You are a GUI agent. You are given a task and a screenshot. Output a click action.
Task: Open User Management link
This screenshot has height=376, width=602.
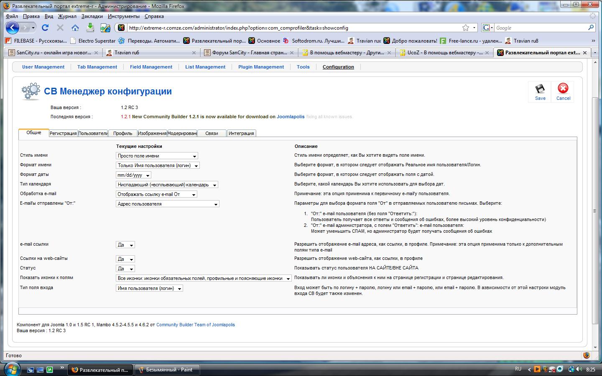pyautogui.click(x=43, y=67)
